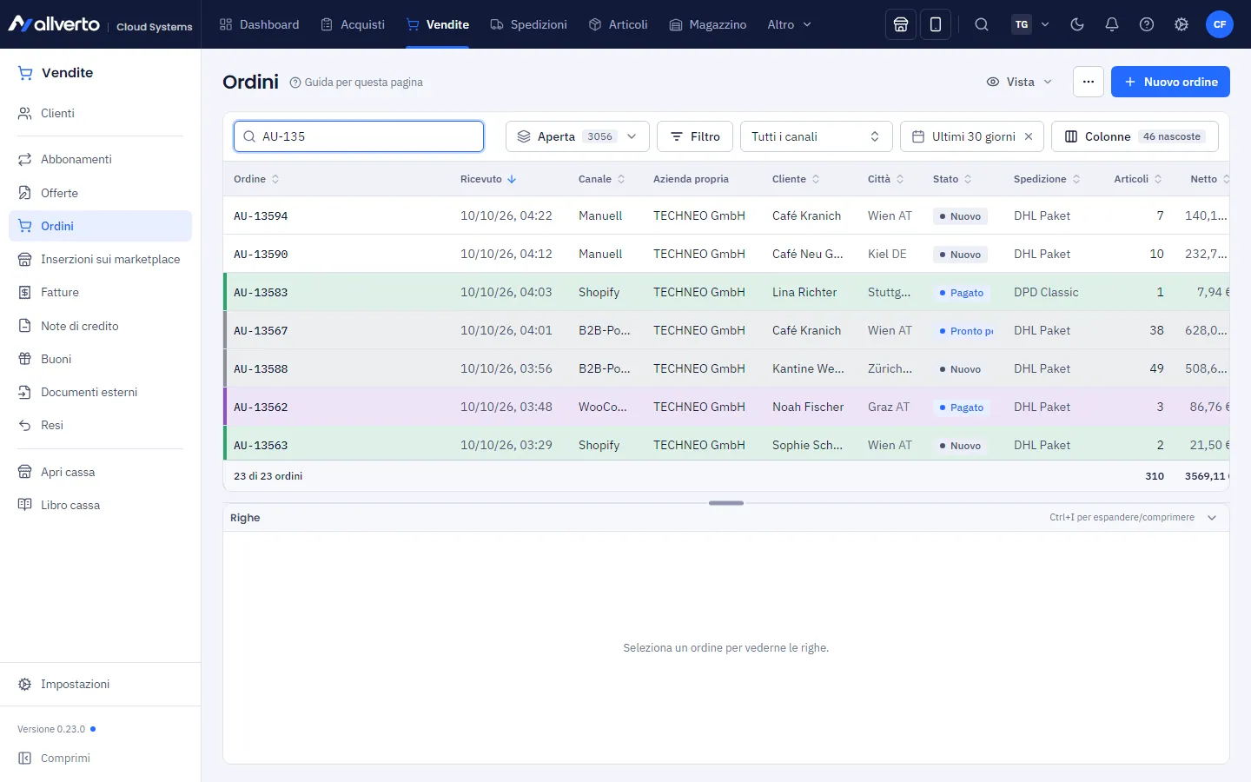Click the panel resize handle above Righe

[x=726, y=503]
